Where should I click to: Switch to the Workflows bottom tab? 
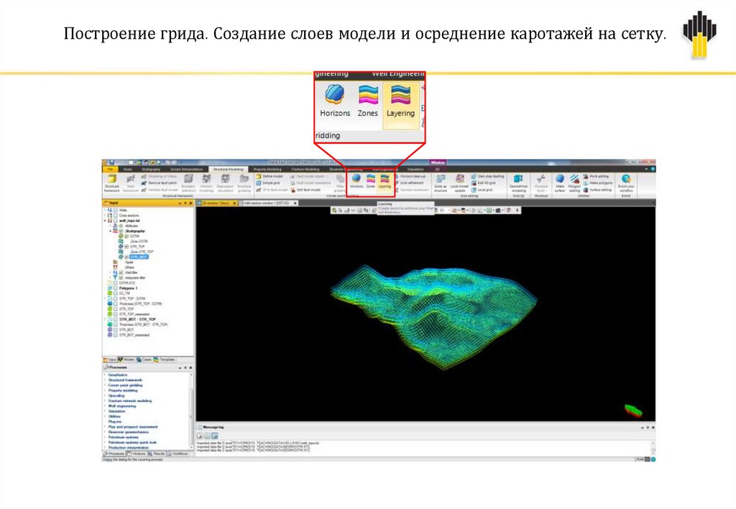tap(178, 454)
